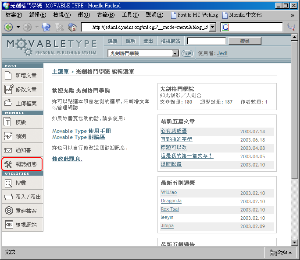
Task: Click the Reload page icon
Action: 46,27
